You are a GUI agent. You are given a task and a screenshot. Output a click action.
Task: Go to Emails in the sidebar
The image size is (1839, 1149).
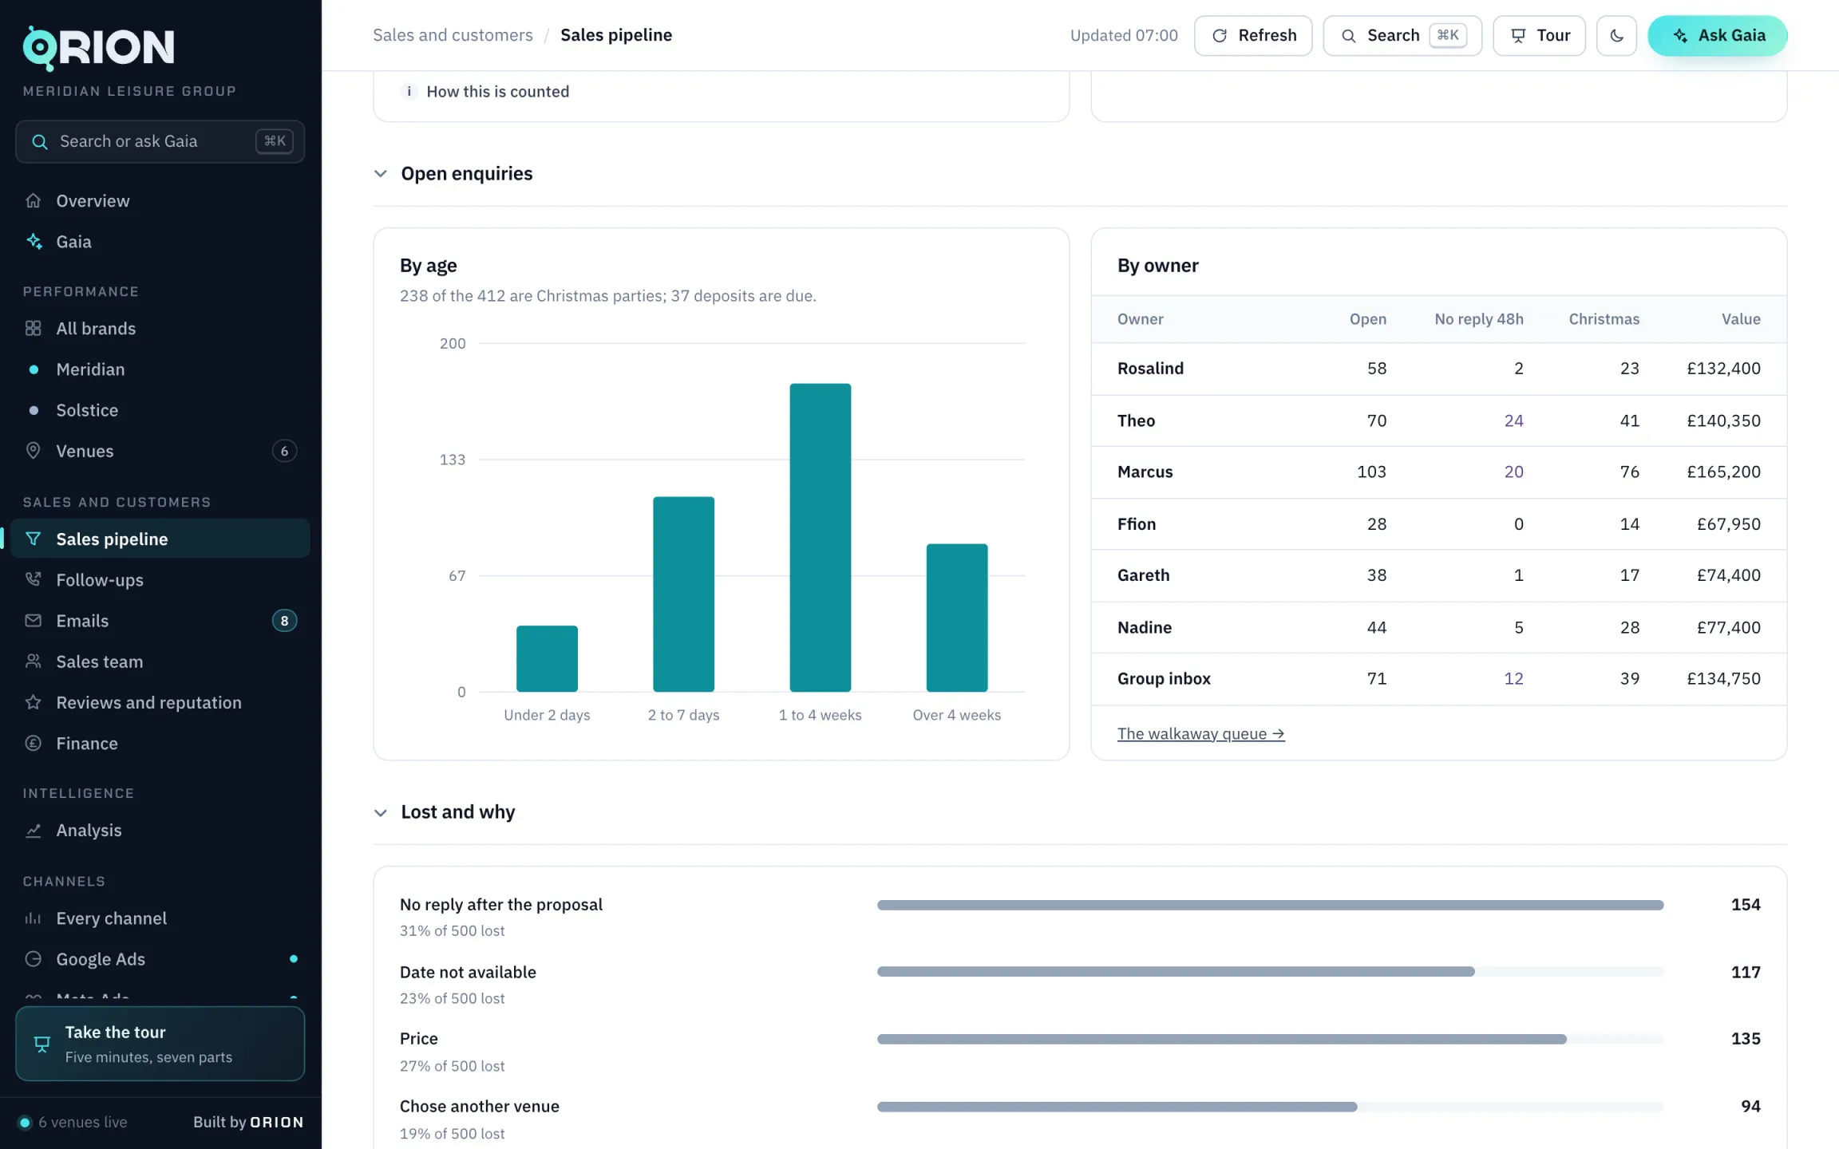160,620
